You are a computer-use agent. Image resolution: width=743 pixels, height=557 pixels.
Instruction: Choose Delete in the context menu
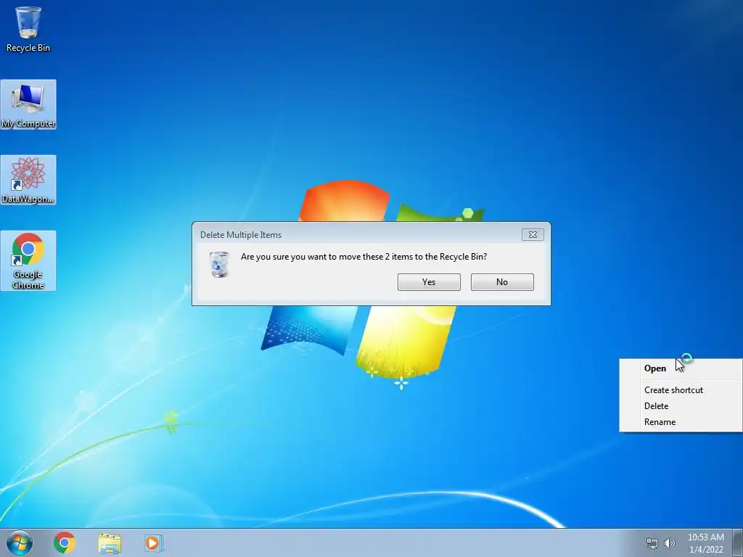[681, 406]
